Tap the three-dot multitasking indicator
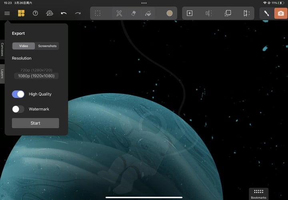Viewport: 288px width, 200px height. [144, 3]
